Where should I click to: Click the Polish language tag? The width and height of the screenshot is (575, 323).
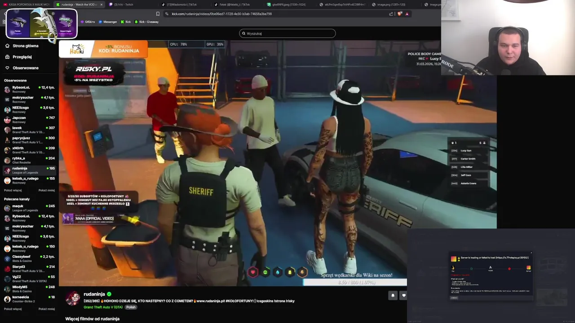(x=131, y=307)
